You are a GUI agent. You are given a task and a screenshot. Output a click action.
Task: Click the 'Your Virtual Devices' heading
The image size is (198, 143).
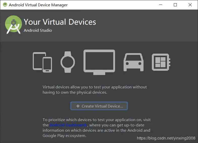(60, 22)
